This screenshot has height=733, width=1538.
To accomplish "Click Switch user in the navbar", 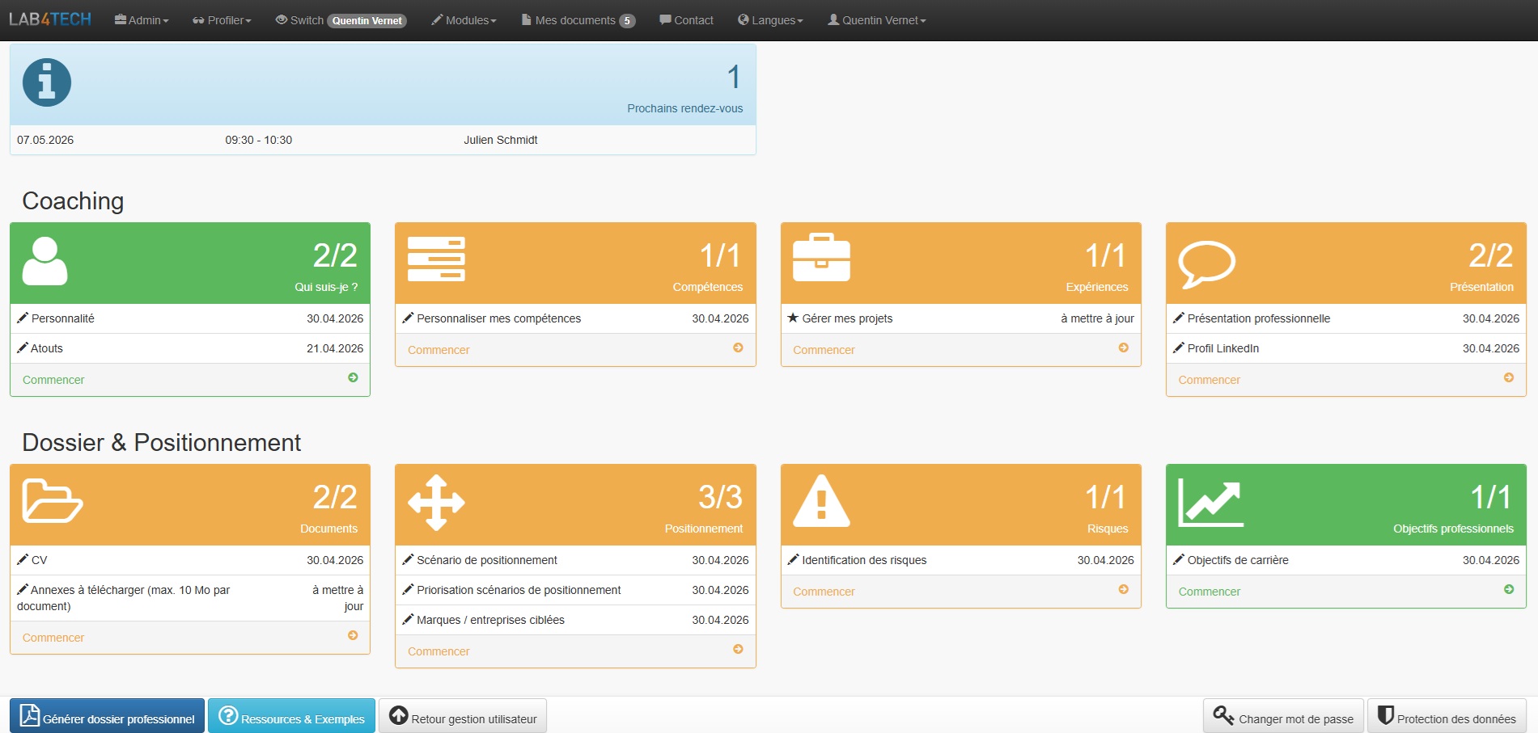I will point(341,20).
